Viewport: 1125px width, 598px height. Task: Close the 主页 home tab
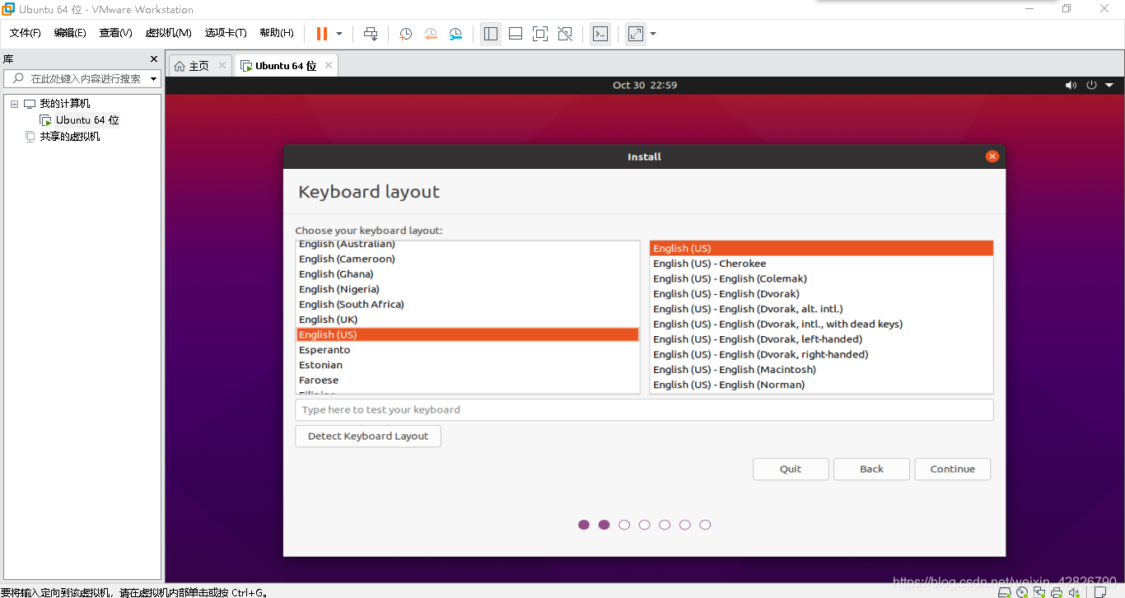[x=222, y=65]
